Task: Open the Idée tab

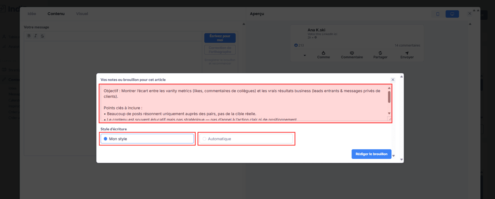Action: pyautogui.click(x=32, y=14)
